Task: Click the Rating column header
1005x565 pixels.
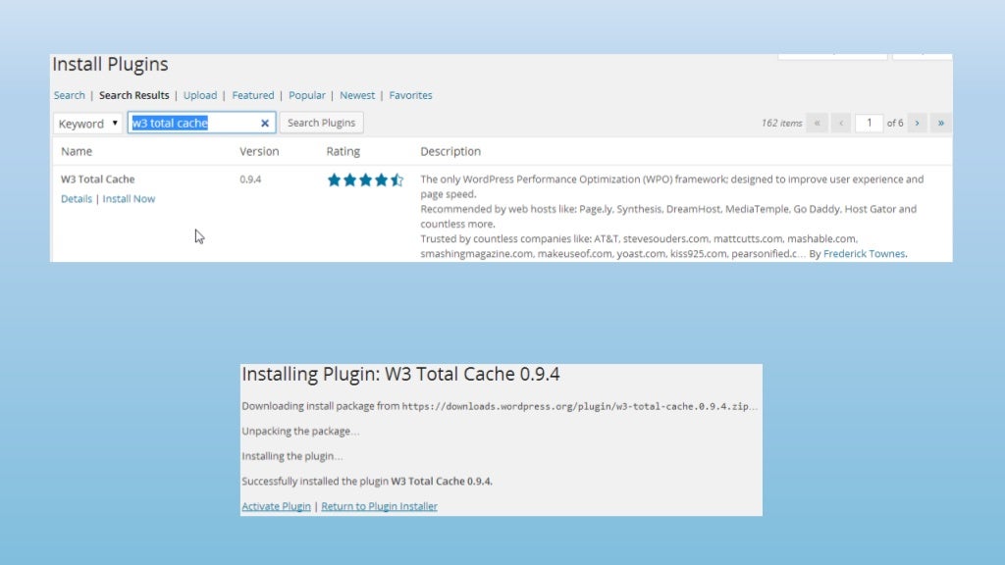Action: tap(343, 151)
